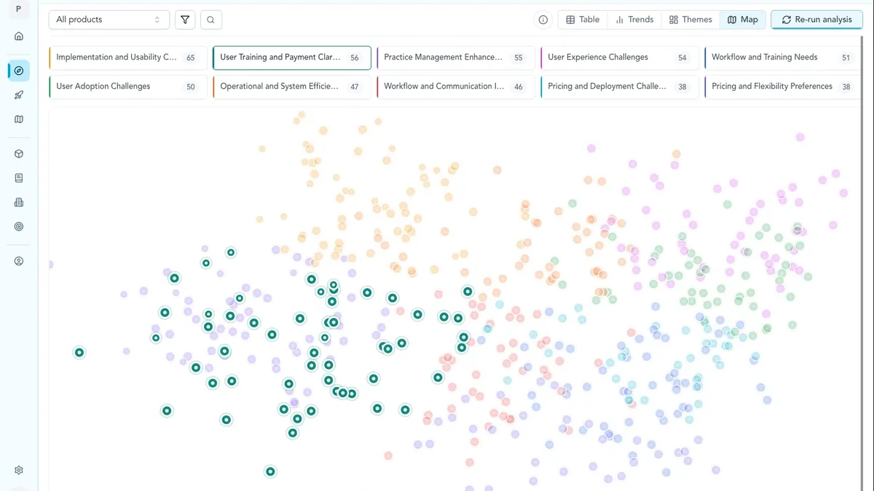Screen dimensions: 874x491
Task: Switch to the Themes view tab
Action: tap(690, 20)
